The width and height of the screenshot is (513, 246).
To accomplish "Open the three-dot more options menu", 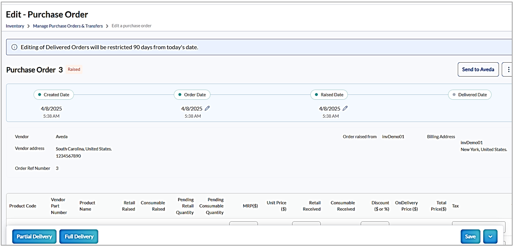I will 508,70.
